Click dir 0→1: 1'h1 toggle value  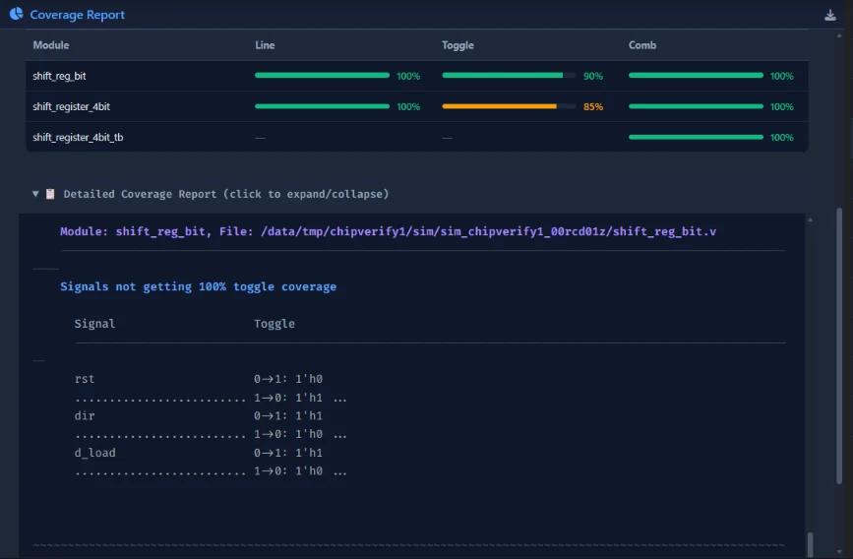coord(288,415)
